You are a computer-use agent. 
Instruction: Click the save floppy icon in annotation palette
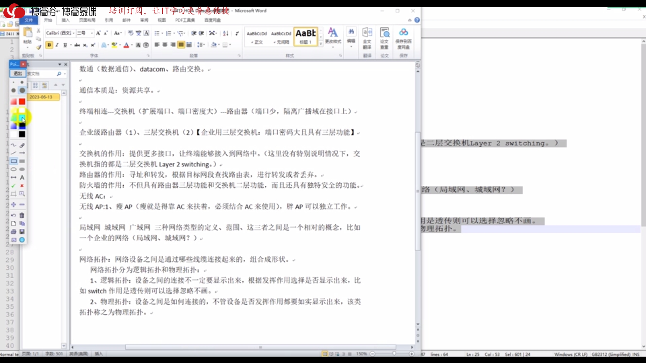pyautogui.click(x=22, y=232)
